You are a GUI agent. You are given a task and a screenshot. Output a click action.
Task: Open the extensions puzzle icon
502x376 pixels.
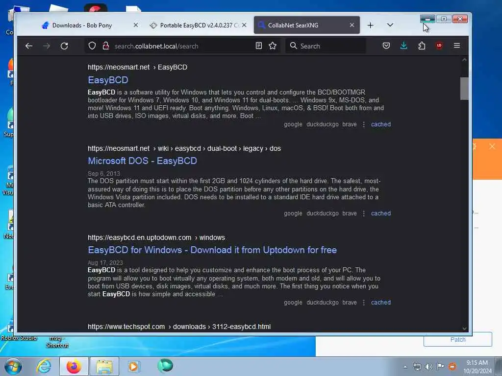pos(422,46)
